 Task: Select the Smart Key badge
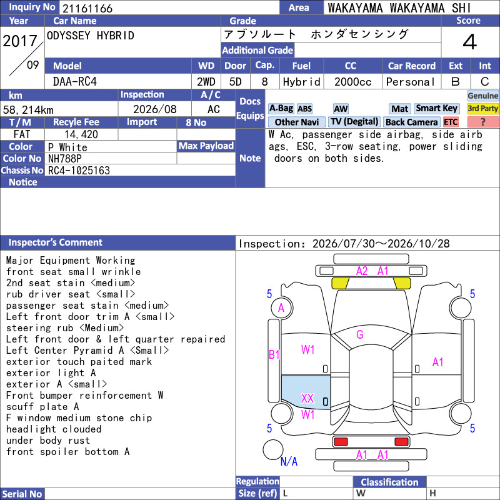click(x=436, y=108)
